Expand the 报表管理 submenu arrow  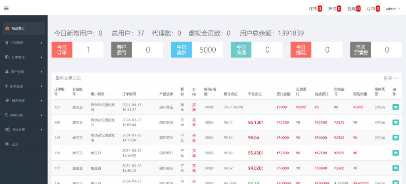[42, 86]
